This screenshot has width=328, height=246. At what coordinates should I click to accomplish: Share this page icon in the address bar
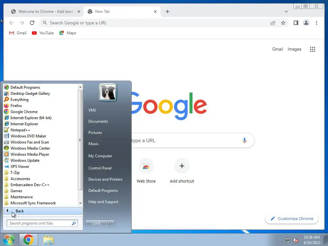coord(273,23)
